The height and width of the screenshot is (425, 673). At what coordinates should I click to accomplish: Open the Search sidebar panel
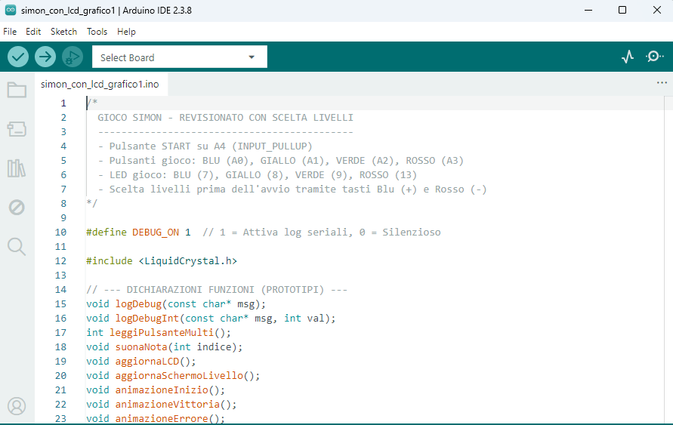pos(17,247)
